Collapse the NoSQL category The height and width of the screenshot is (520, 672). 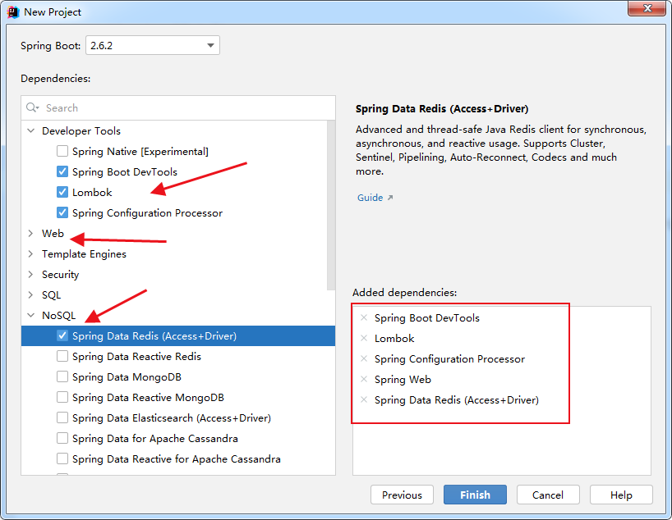click(x=31, y=316)
